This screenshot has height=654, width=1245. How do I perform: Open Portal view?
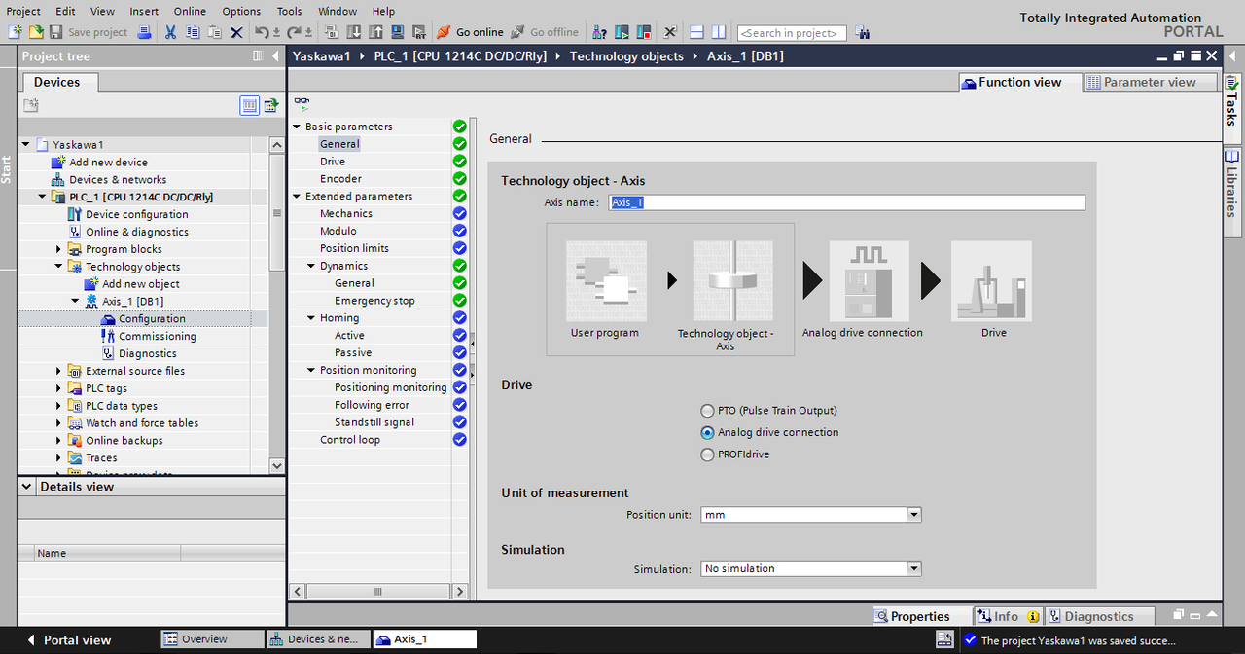[68, 639]
